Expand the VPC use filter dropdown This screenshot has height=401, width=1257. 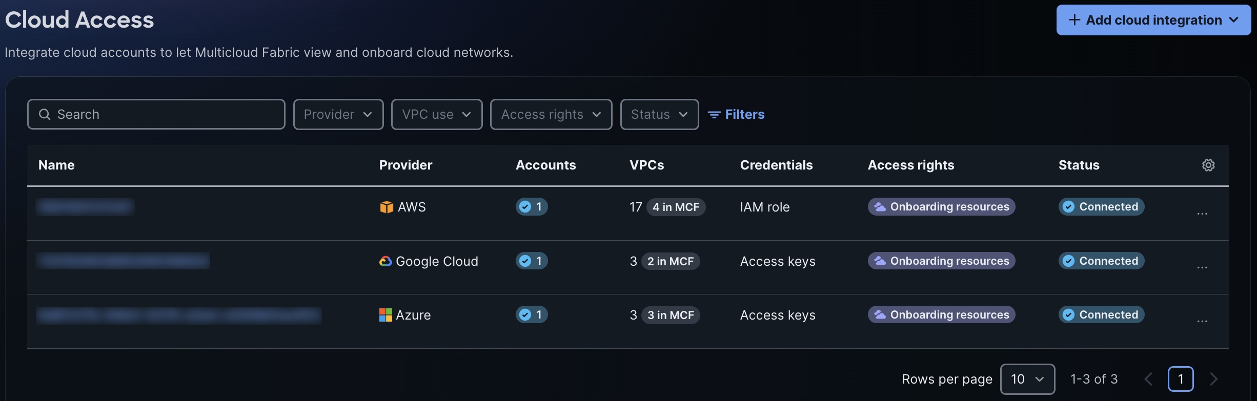tap(437, 114)
